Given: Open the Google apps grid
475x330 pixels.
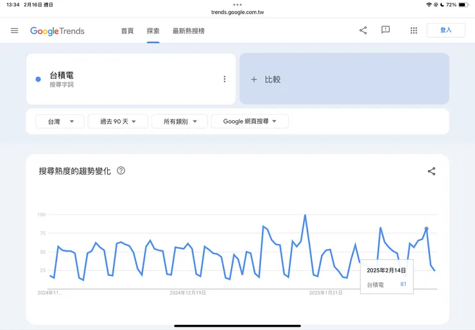Looking at the screenshot, I should pyautogui.click(x=414, y=30).
